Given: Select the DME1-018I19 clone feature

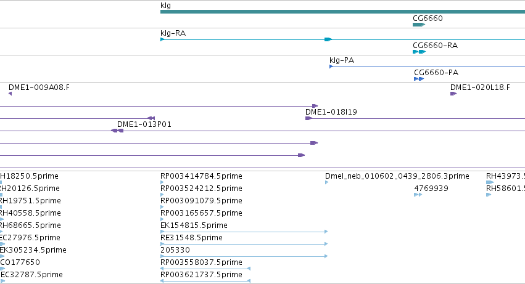Looking at the screenshot, I should (x=415, y=118).
